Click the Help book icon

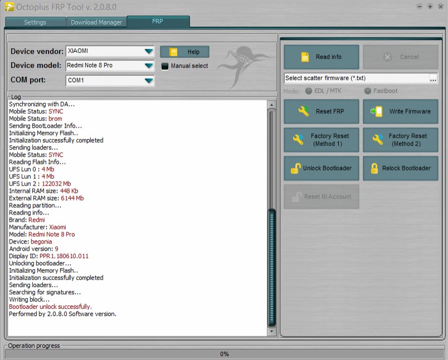173,52
